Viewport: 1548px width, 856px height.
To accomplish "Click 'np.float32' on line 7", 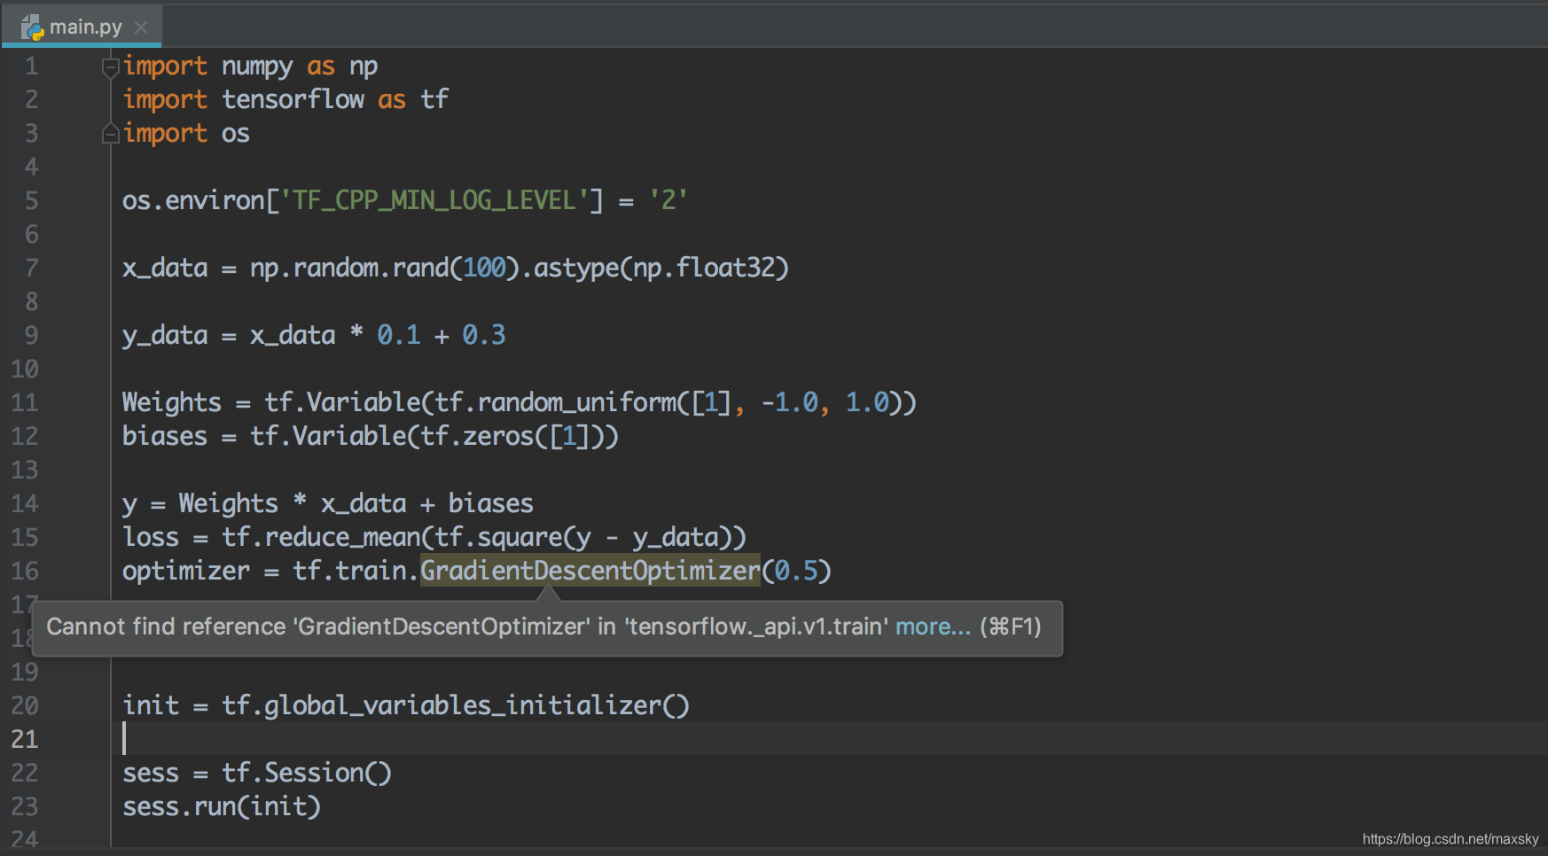I will [704, 268].
